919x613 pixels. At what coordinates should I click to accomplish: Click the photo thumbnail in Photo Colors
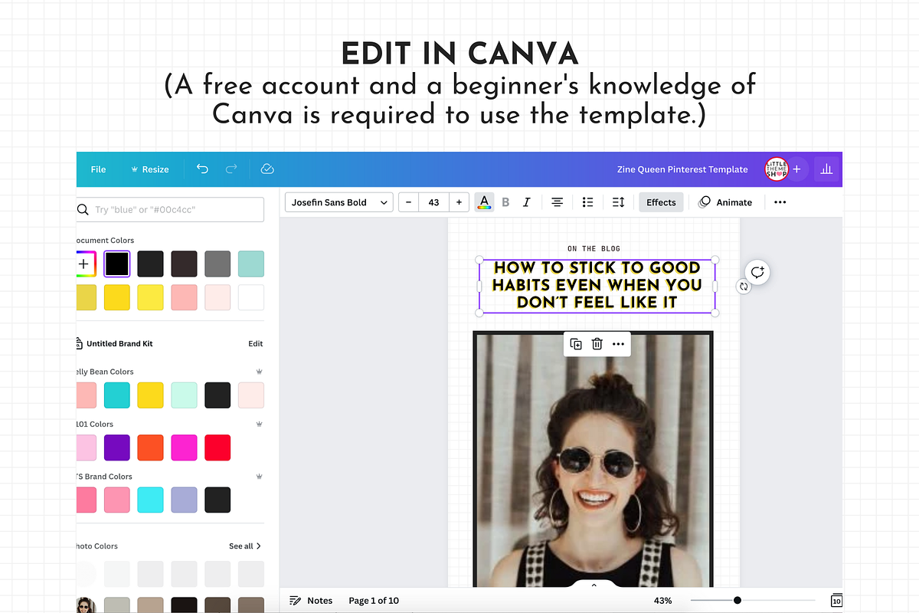(x=86, y=605)
